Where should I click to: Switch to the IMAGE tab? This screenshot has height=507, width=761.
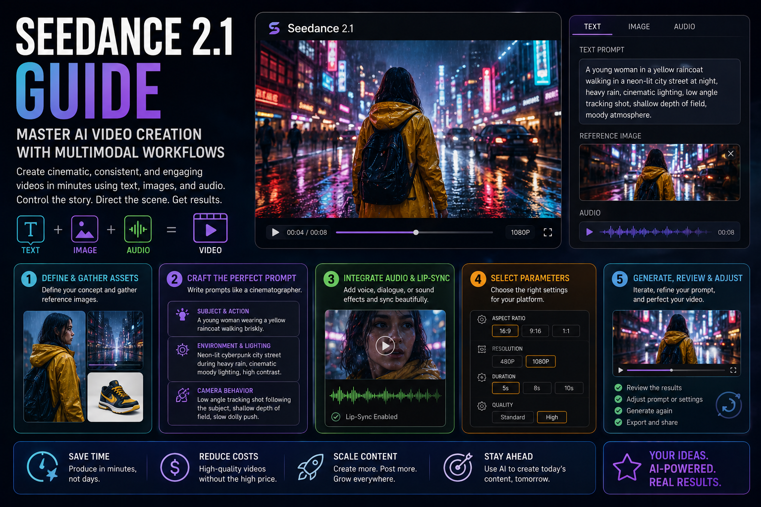click(639, 27)
